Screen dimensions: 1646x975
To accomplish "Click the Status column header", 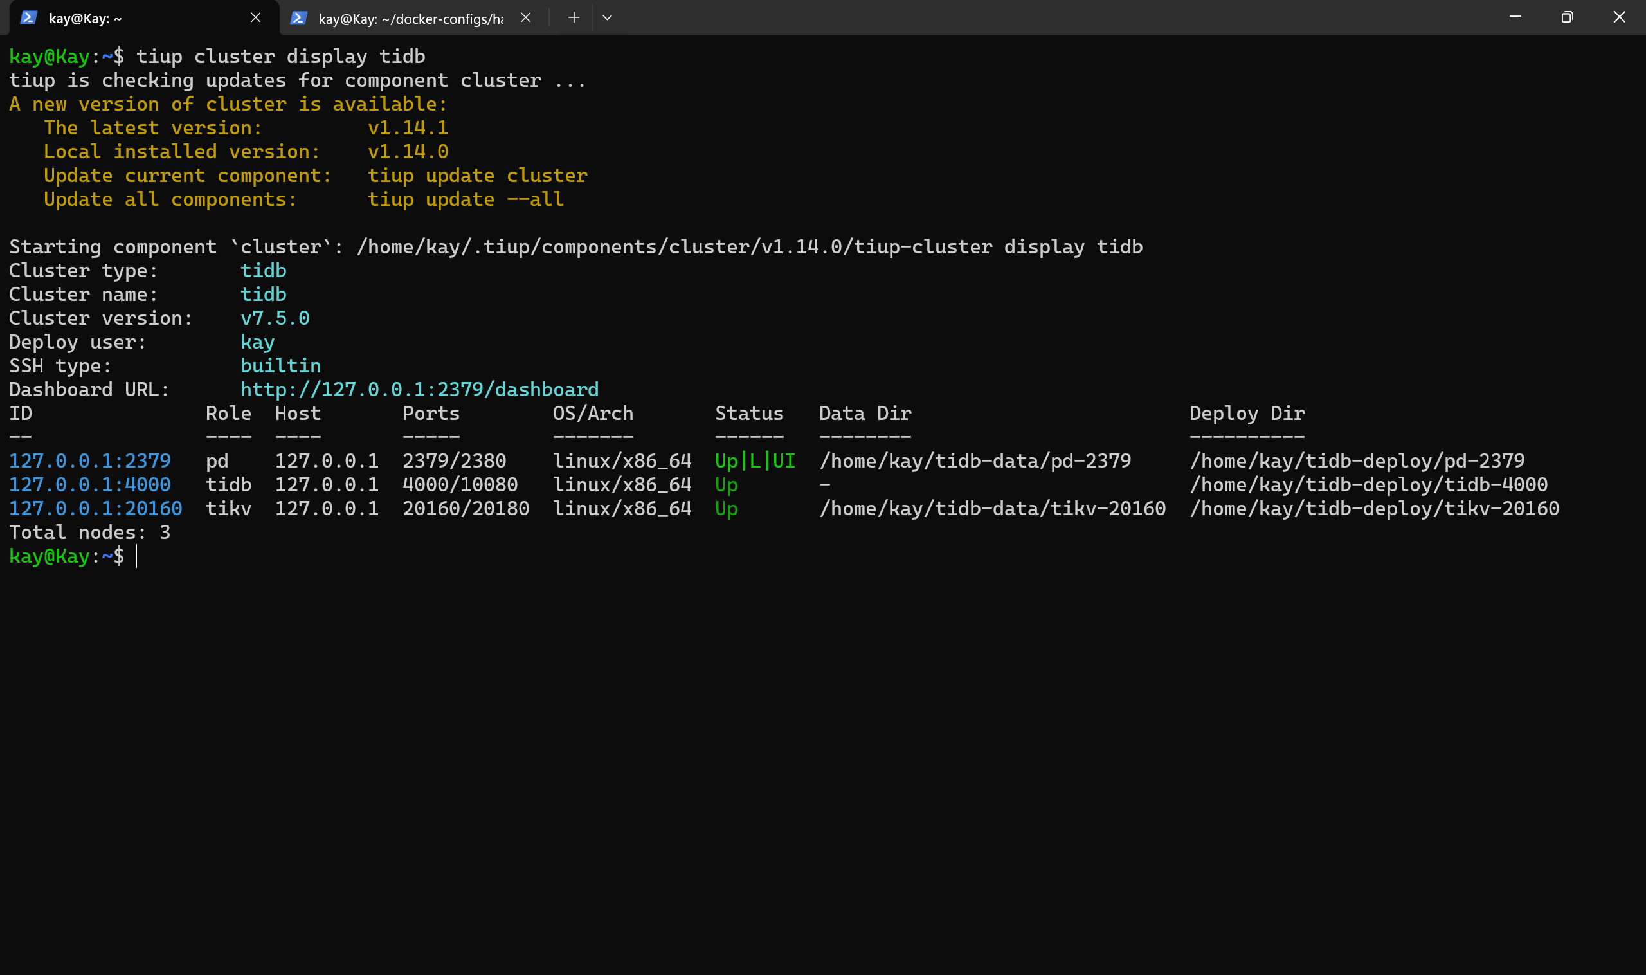I will pyautogui.click(x=749, y=414).
